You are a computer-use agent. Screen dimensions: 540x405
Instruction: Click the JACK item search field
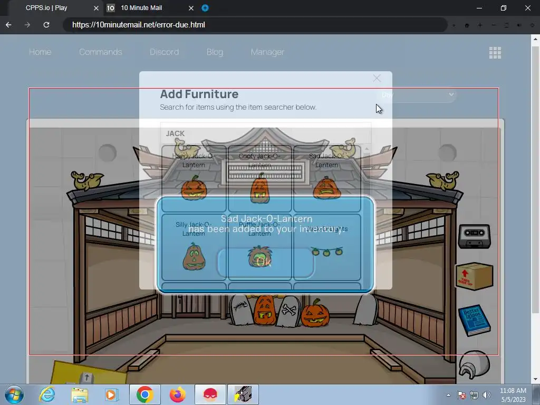pyautogui.click(x=266, y=133)
